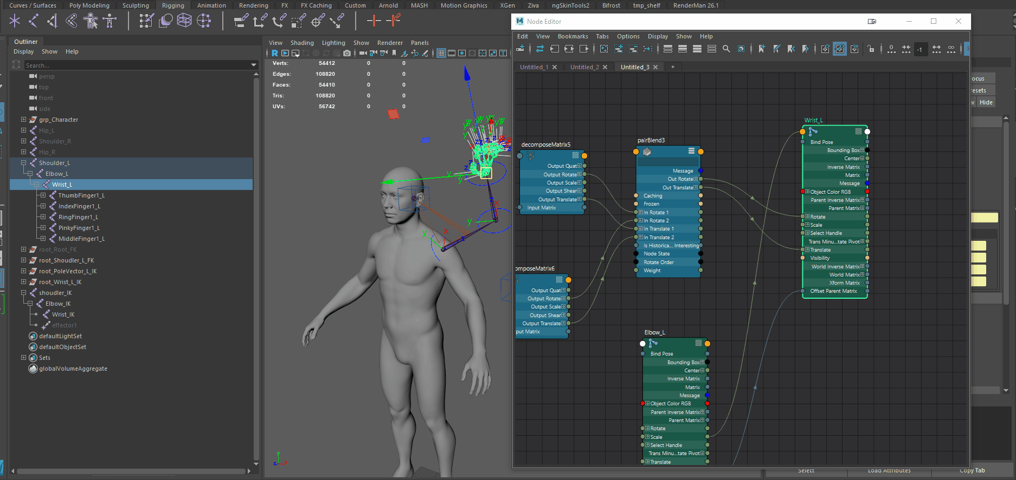Viewport: 1016px width, 480px height.
Task: Toggle view mode icon on decomposeMatrix5 node
Action: pos(575,155)
